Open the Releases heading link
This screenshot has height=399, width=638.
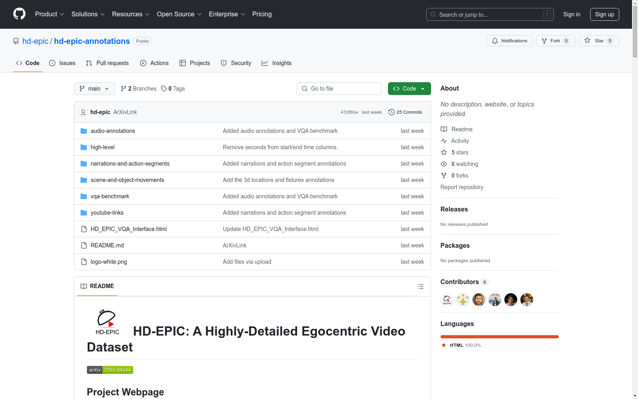[x=454, y=209]
